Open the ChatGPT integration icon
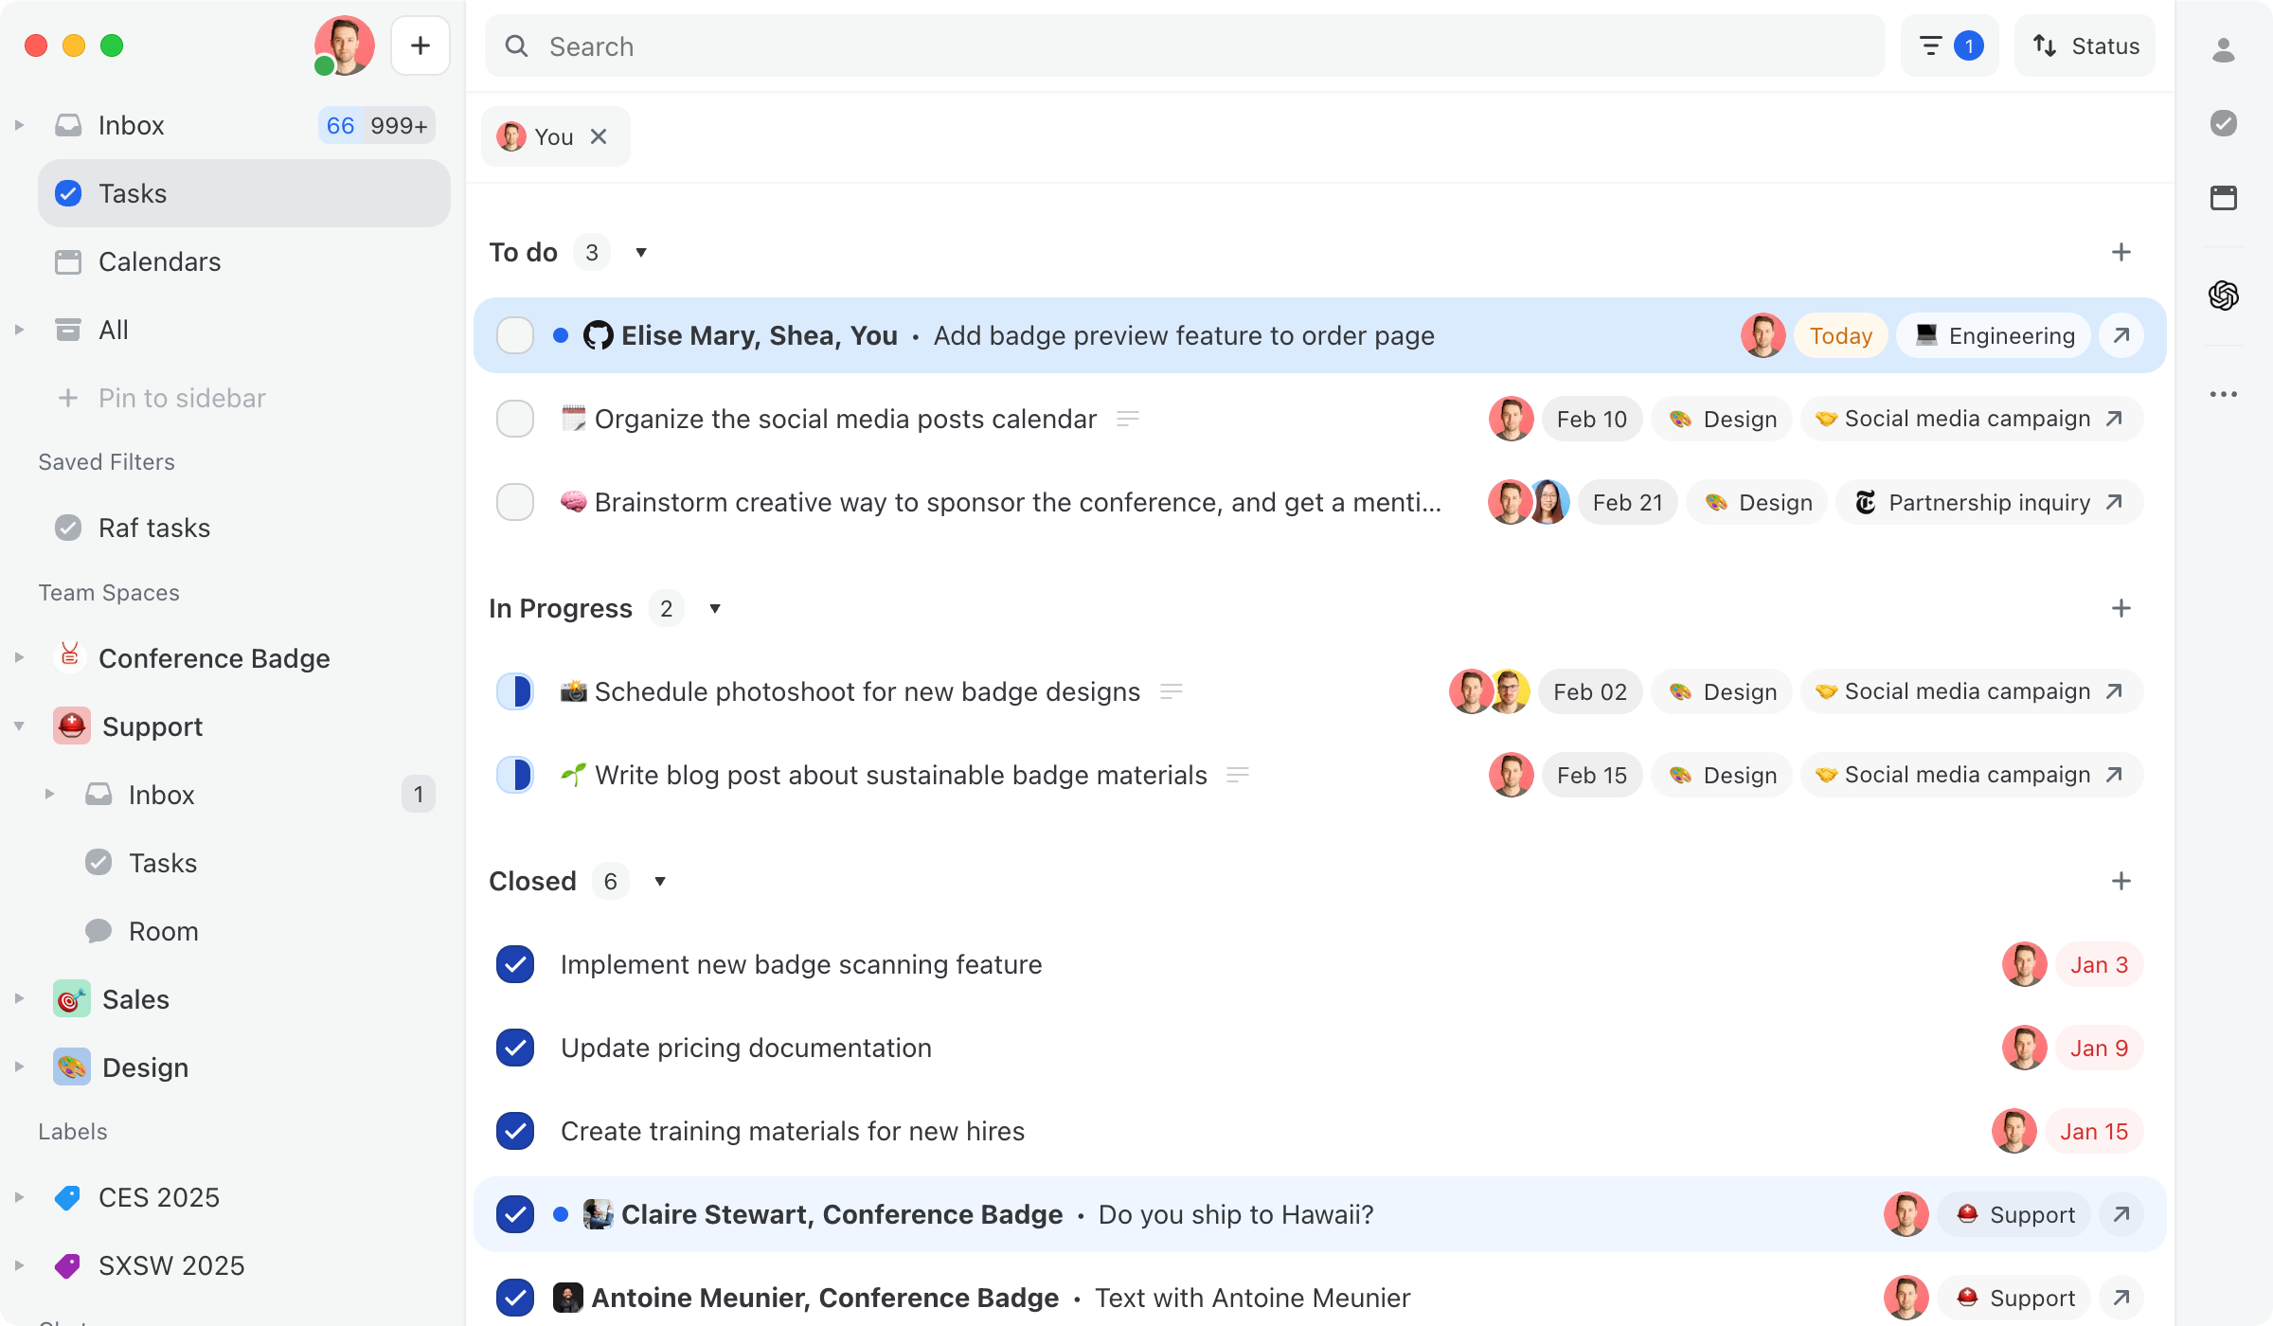The image size is (2273, 1326). [x=2225, y=296]
